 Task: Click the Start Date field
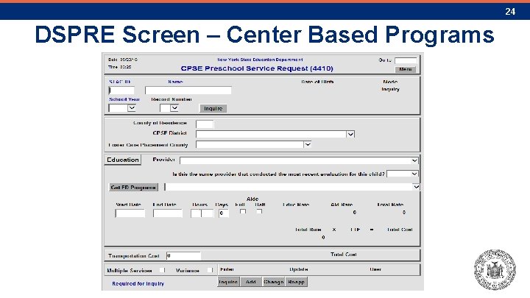pos(130,213)
